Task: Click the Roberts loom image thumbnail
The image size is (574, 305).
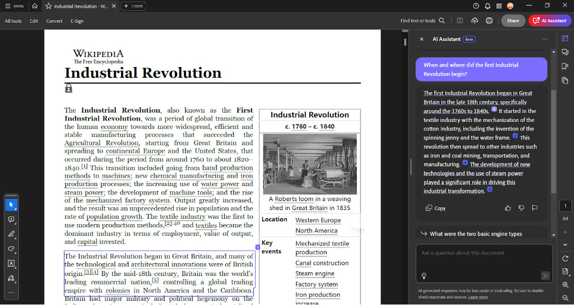Action: (310, 164)
